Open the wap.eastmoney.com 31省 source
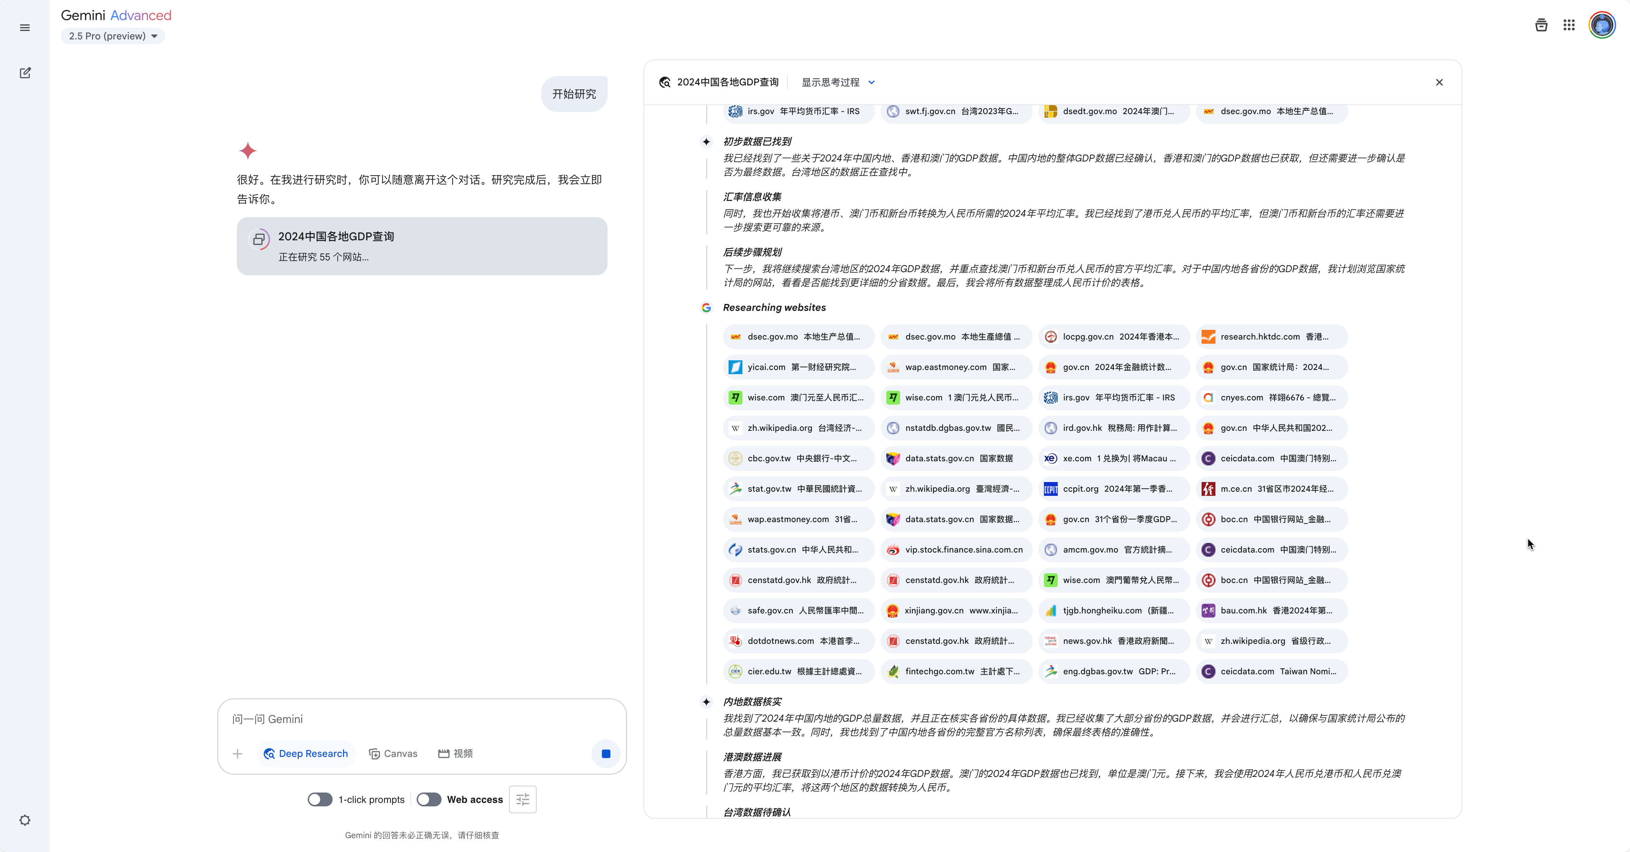Image resolution: width=1630 pixels, height=852 pixels. coord(798,519)
